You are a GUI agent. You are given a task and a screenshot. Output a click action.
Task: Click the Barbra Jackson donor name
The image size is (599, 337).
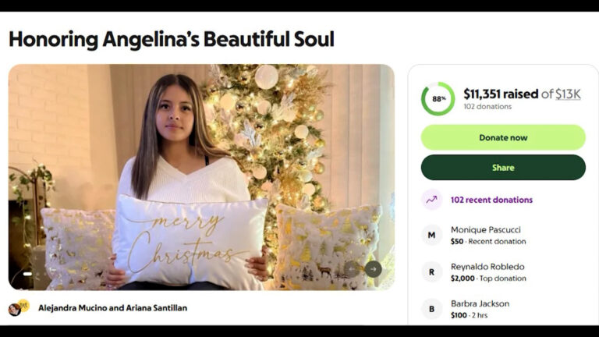click(480, 303)
